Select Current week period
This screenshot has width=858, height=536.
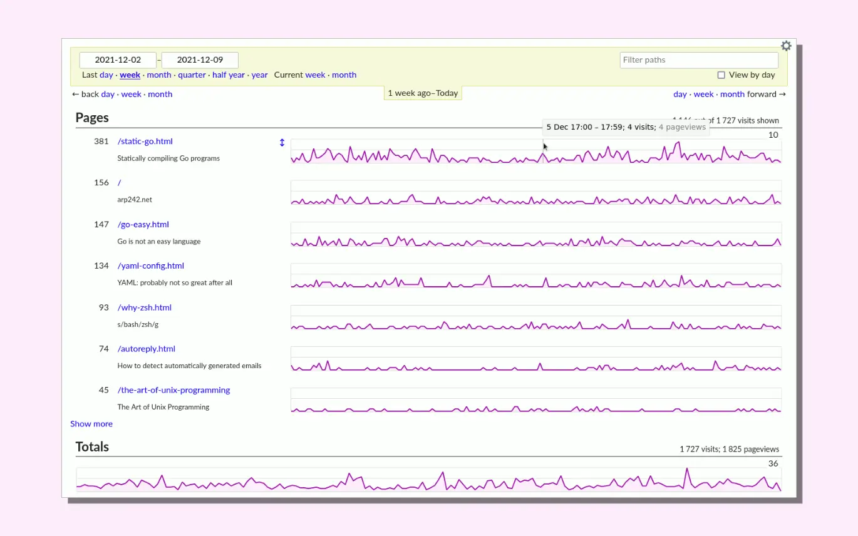[315, 75]
